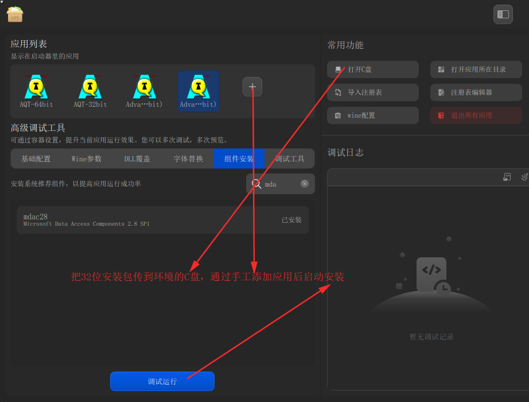
Task: Click the 已安装 status on mdac28 row
Action: click(x=291, y=220)
